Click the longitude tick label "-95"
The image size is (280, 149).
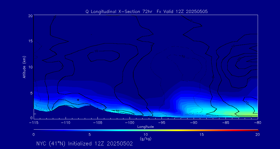tap(162, 123)
